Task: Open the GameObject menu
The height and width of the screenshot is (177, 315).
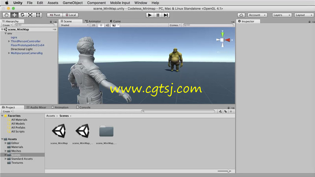Action: [73, 3]
